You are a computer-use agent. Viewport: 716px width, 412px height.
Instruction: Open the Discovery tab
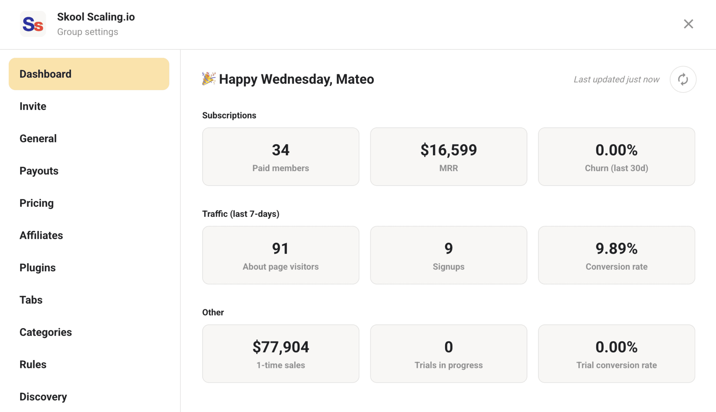click(x=43, y=397)
